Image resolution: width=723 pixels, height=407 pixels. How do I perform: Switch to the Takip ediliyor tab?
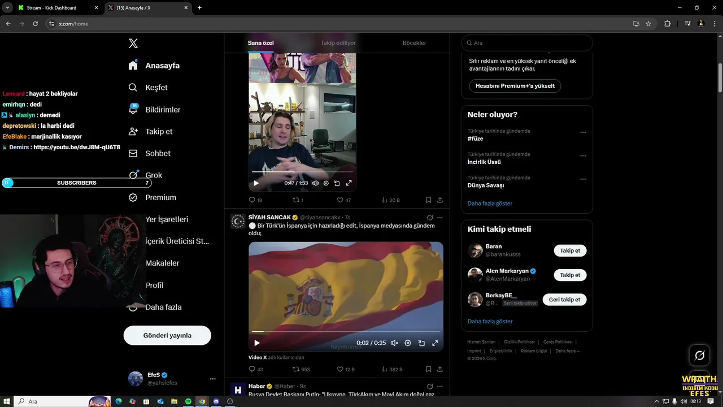[x=338, y=43]
